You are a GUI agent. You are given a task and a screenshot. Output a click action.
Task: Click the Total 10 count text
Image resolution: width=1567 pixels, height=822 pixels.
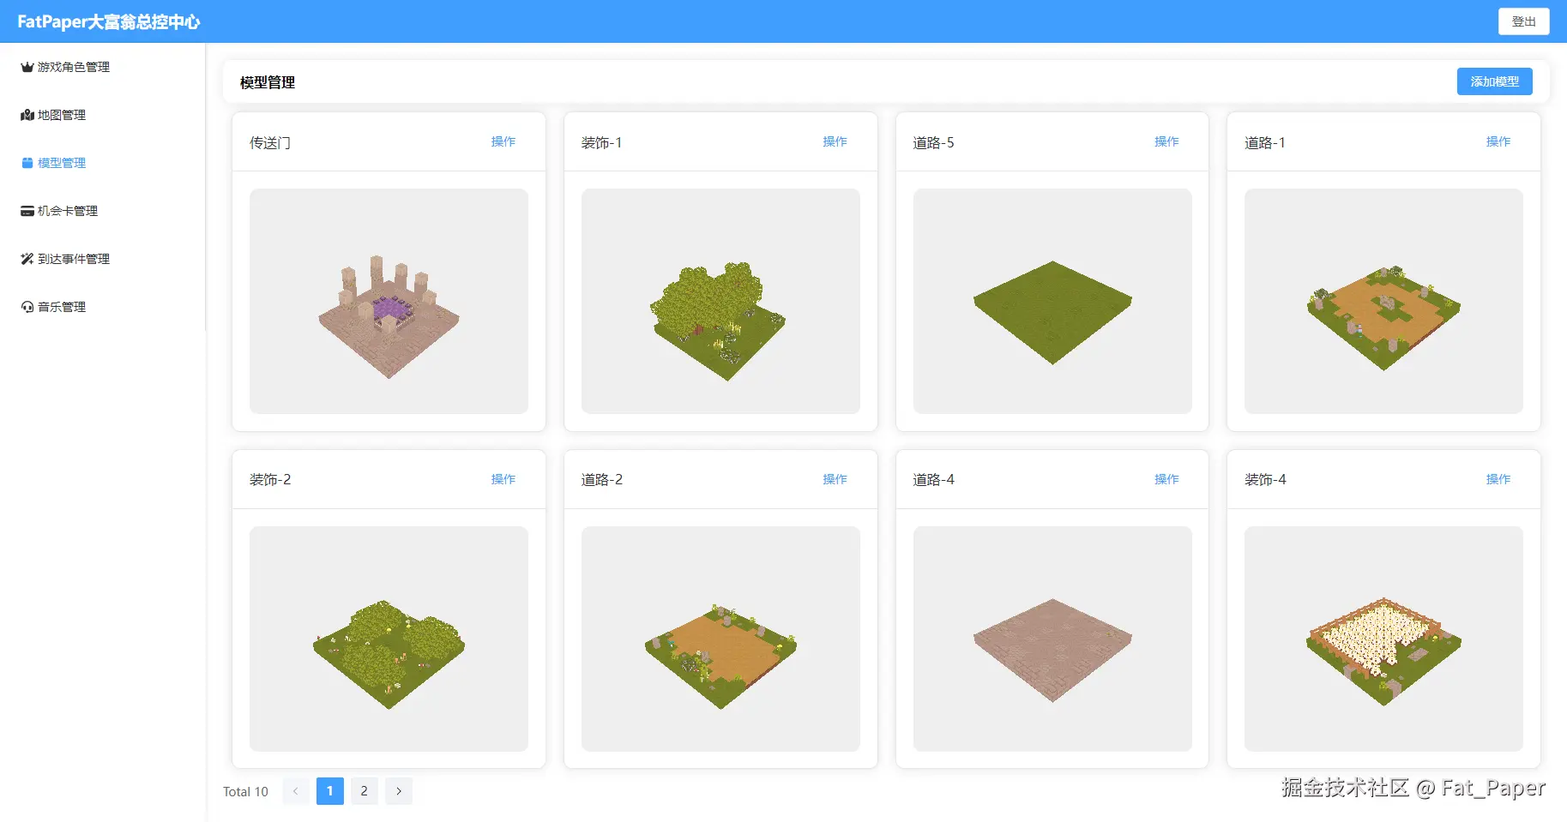pyautogui.click(x=245, y=791)
